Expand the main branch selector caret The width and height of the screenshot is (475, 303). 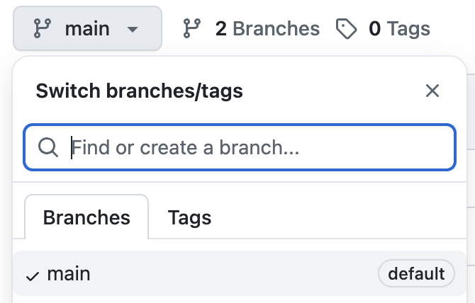[x=132, y=30]
